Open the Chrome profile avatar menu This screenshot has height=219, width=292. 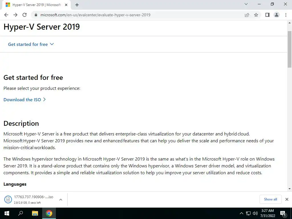coord(277,15)
